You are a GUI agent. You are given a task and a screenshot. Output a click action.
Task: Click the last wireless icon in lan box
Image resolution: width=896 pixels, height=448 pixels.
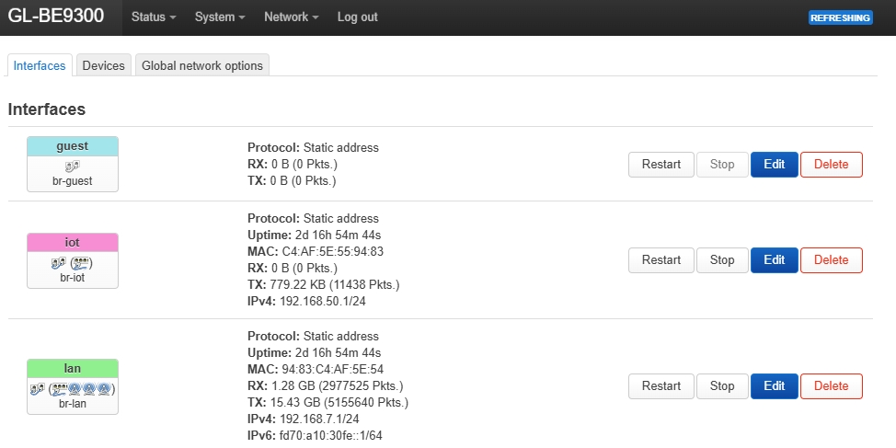[x=104, y=388]
